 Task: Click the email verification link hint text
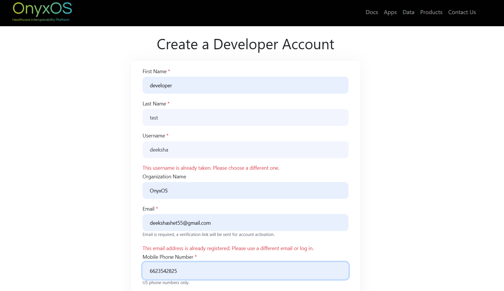pos(209,235)
